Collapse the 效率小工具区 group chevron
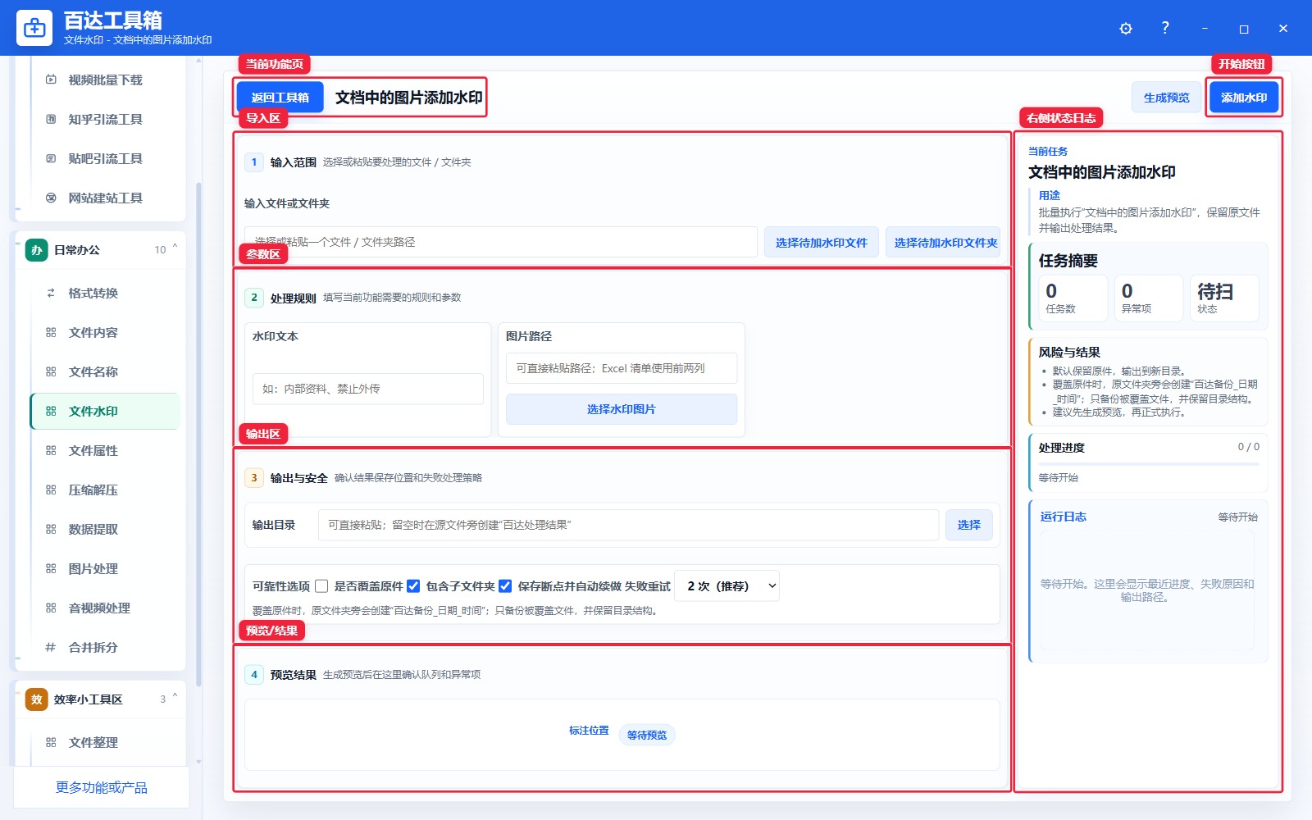Screen dimensions: 1312x820 pyautogui.click(x=175, y=698)
